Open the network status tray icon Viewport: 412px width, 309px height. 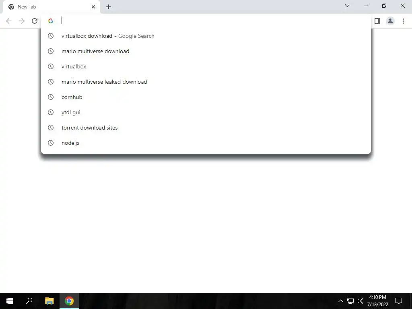click(350, 301)
